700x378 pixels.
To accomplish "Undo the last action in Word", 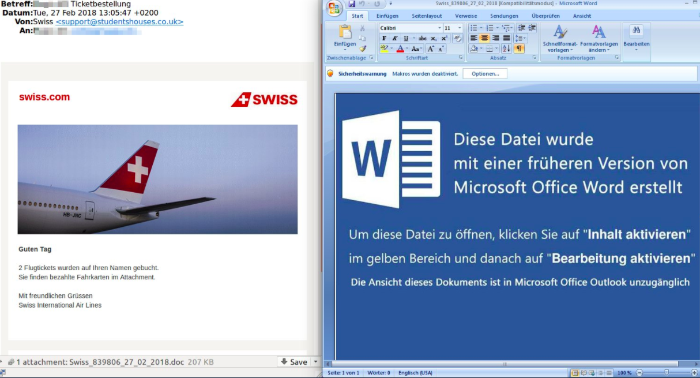I will tap(362, 3).
